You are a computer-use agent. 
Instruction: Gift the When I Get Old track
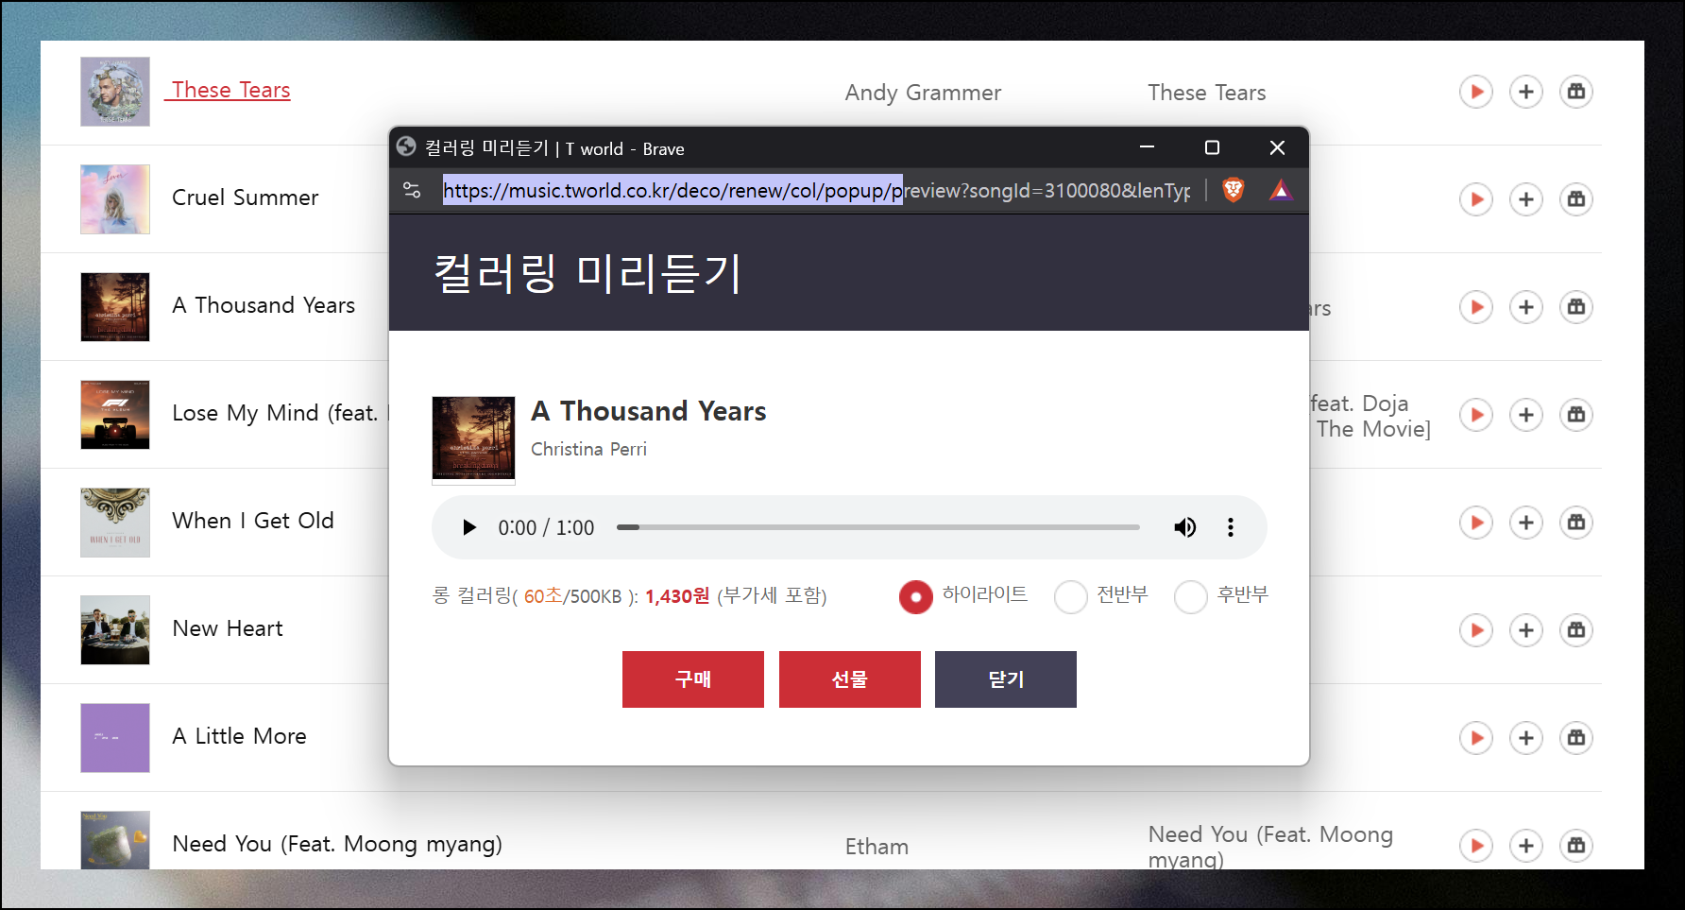coord(1576,523)
